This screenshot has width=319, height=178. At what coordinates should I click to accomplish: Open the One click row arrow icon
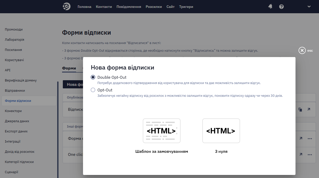301,154
